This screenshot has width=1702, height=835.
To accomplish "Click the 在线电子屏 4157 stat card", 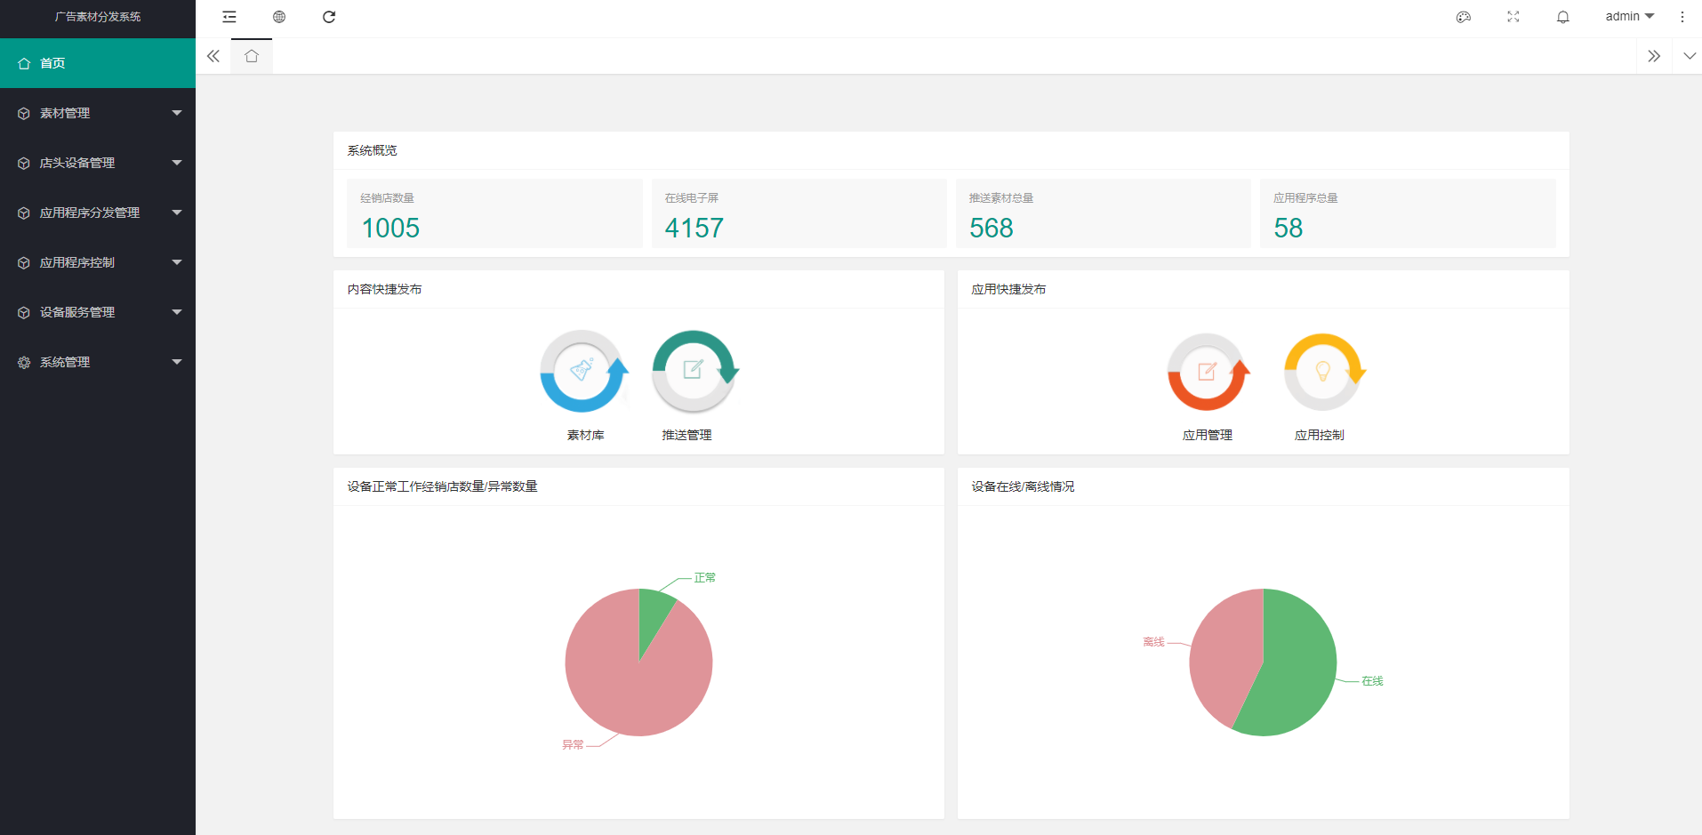I will click(799, 213).
